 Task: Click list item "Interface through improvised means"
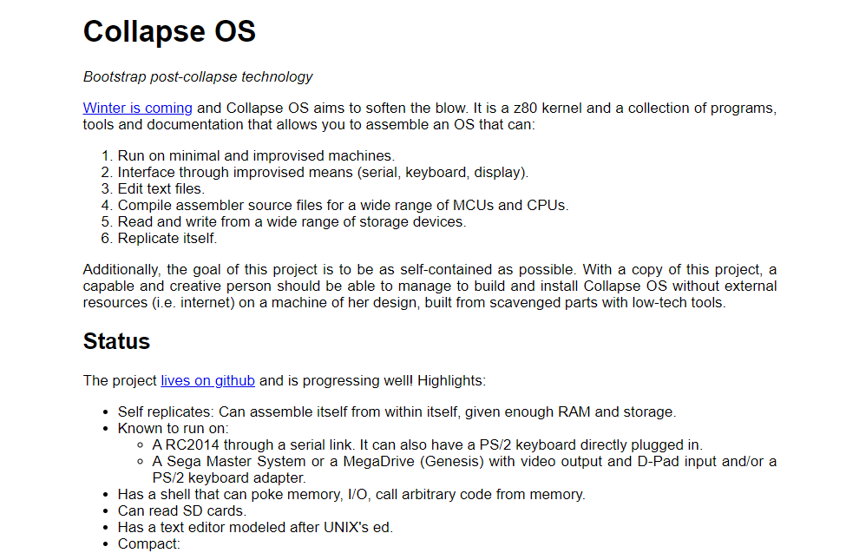pos(323,172)
